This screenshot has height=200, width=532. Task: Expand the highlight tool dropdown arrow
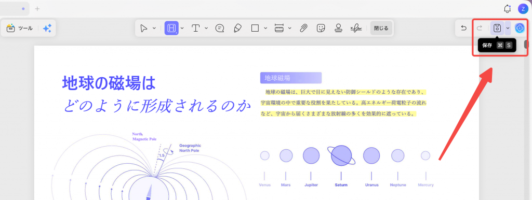tap(182, 28)
